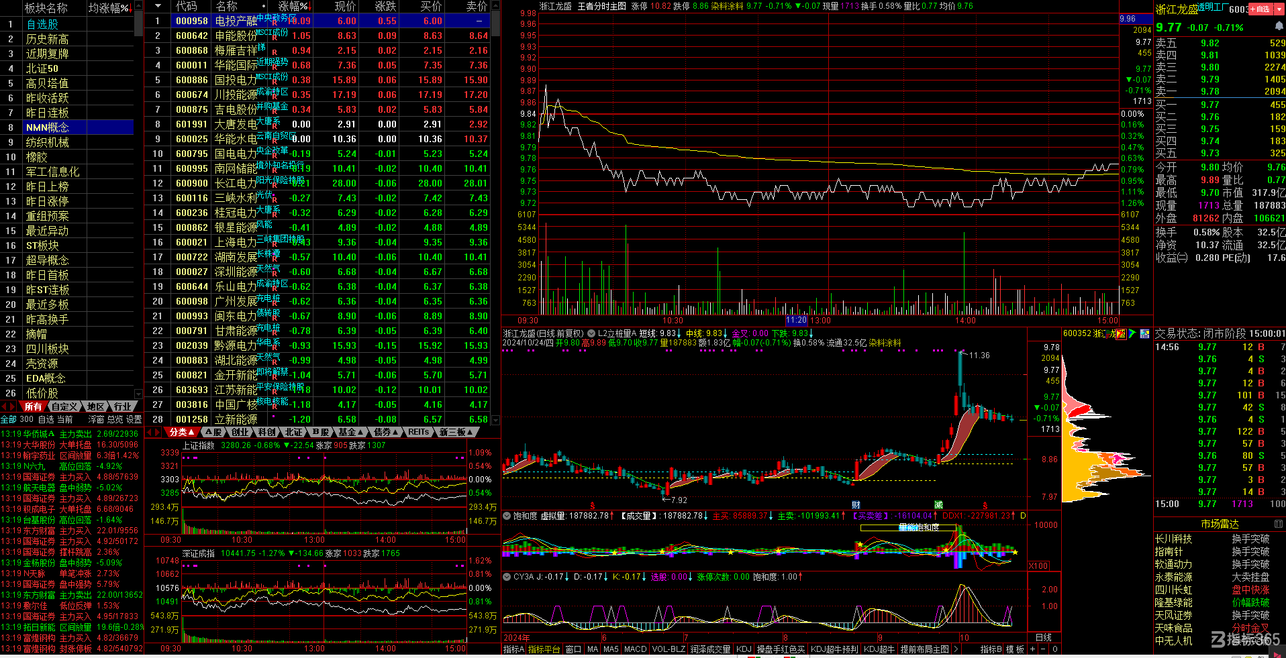Select the 自定义 sector tab
This screenshot has width=1286, height=658.
click(64, 406)
